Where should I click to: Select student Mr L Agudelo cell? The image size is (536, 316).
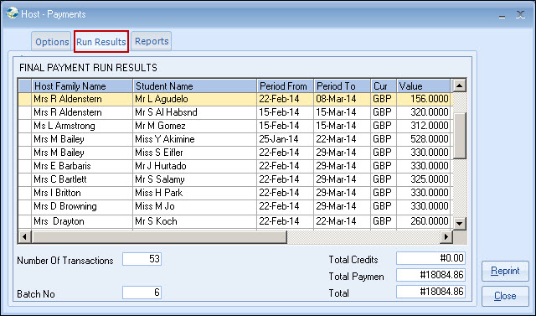click(x=194, y=99)
